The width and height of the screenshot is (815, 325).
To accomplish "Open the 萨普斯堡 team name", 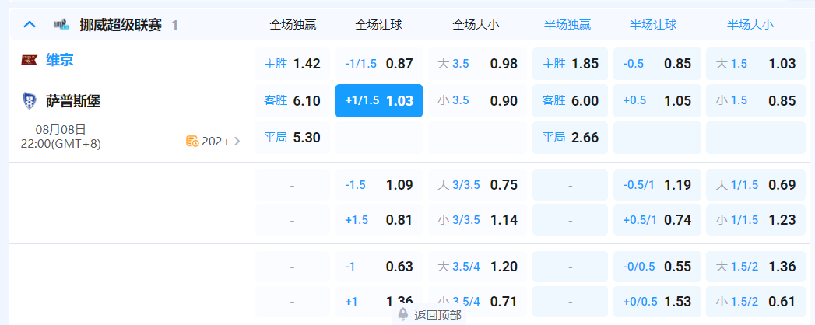I will [73, 101].
